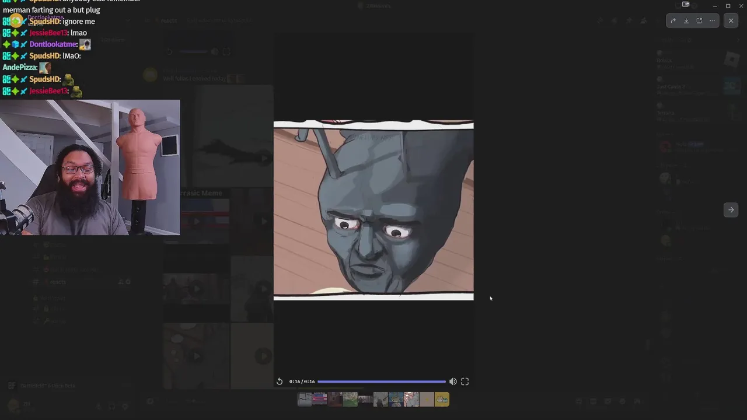Open the blue-framed seventh thumbnail

tap(396, 400)
